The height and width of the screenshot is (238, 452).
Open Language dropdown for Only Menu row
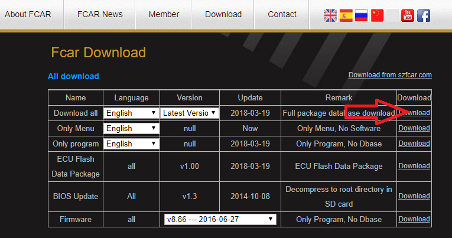click(x=131, y=128)
